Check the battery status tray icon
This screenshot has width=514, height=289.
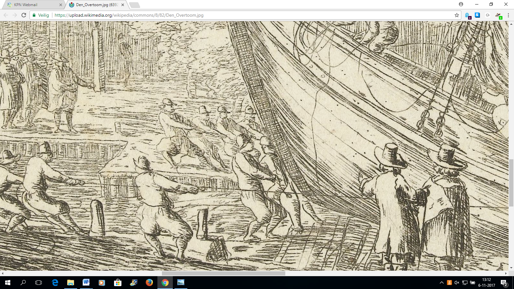472,283
